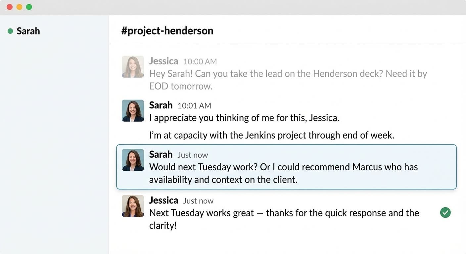
Task: Click "Just now" timestamp on Jessica's latest reply
Action: coord(198,201)
